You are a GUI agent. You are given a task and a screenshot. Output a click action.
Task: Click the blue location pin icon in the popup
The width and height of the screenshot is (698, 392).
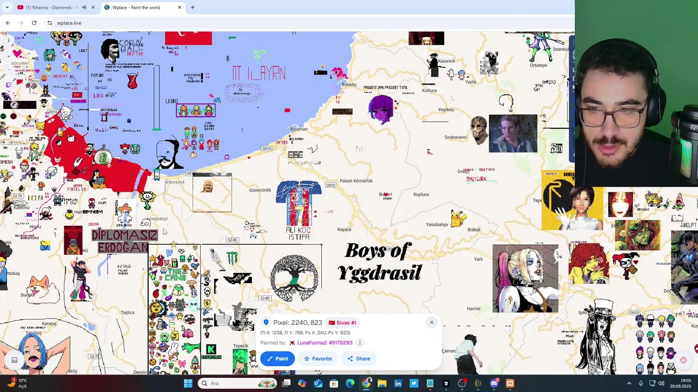[266, 322]
